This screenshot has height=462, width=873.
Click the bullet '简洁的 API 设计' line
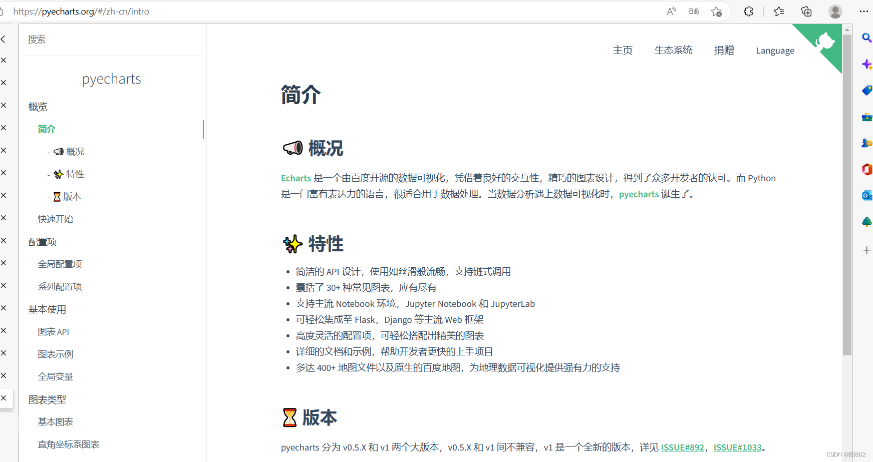(403, 272)
